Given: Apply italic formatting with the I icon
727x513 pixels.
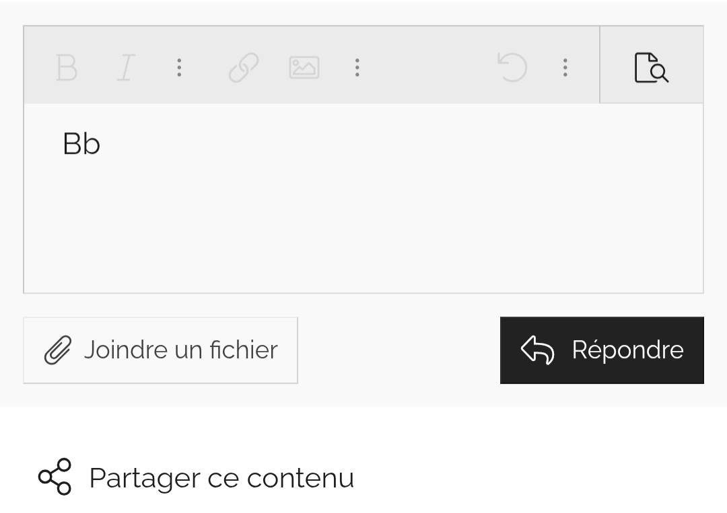Looking at the screenshot, I should (x=125, y=67).
